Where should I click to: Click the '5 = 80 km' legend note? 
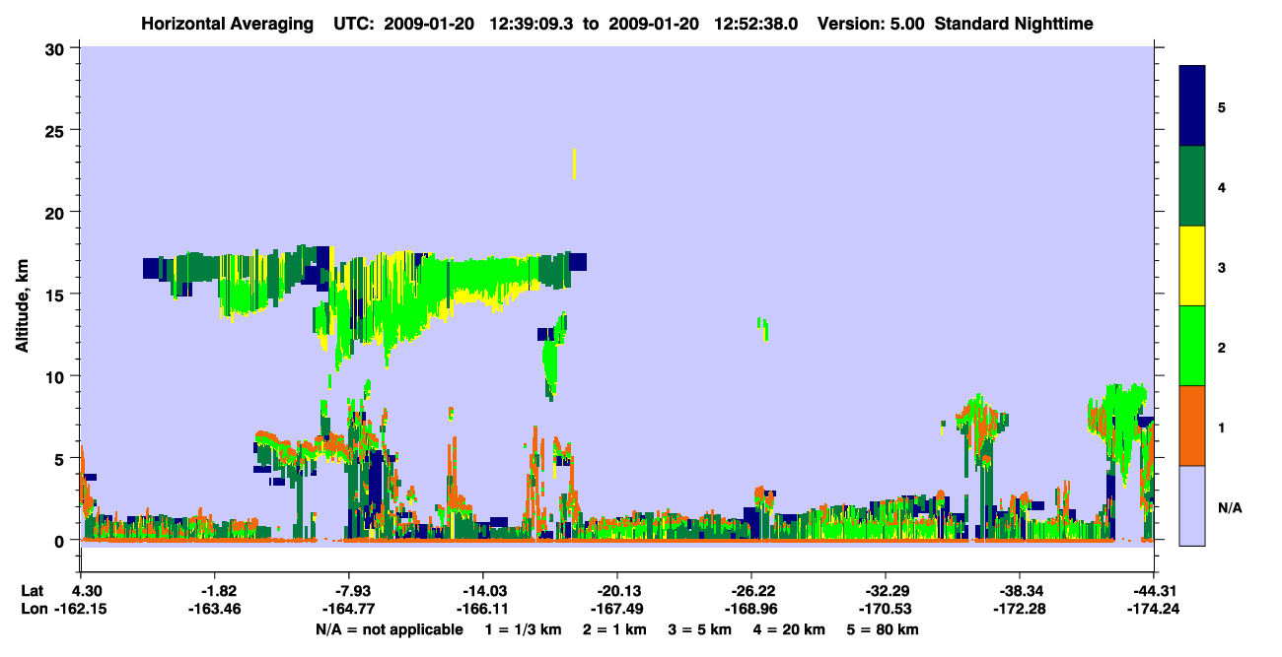coord(884,629)
